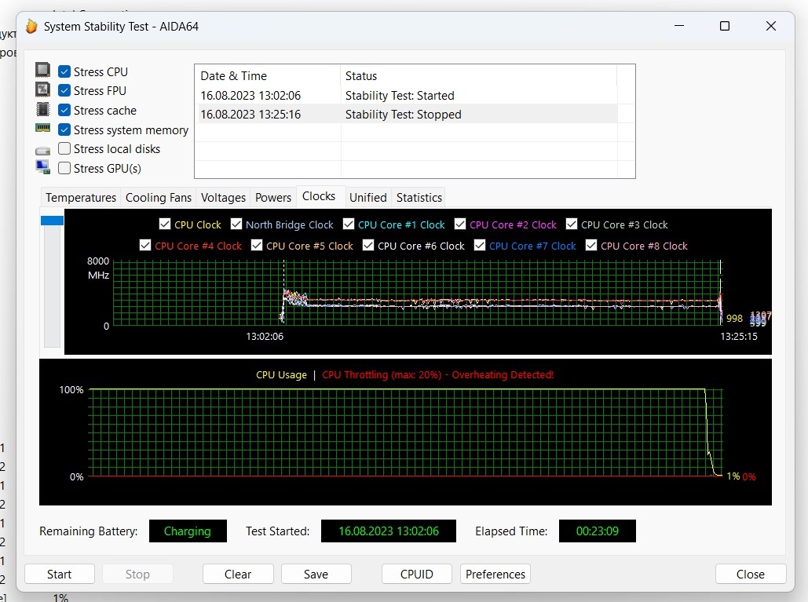Open the Preferences dialog
Image resolution: width=808 pixels, height=602 pixels.
pos(495,574)
